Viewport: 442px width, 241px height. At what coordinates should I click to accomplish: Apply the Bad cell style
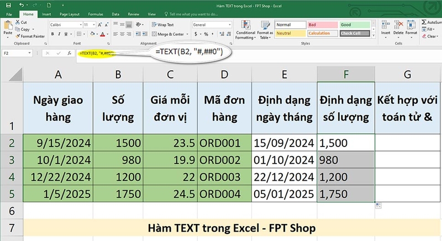[x=323, y=25]
